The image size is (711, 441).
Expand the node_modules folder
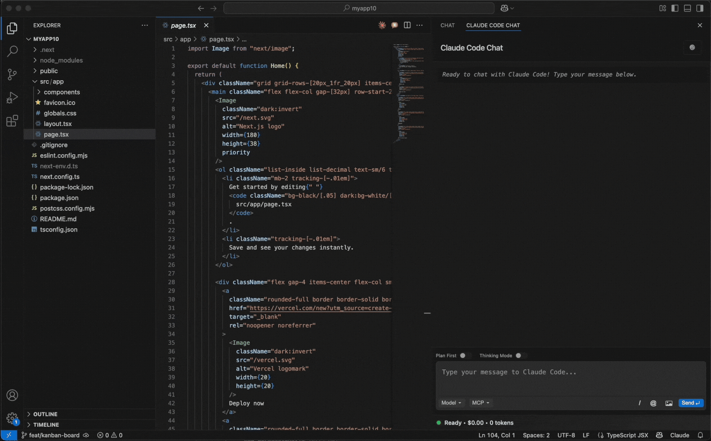coord(61,60)
